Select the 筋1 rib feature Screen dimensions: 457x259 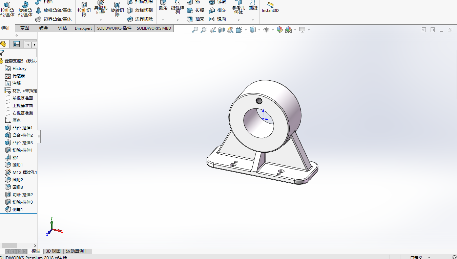coord(12,158)
